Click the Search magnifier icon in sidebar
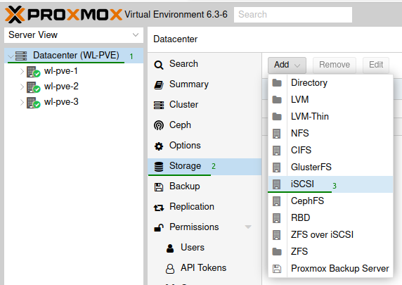This screenshot has width=402, height=285. coord(159,65)
